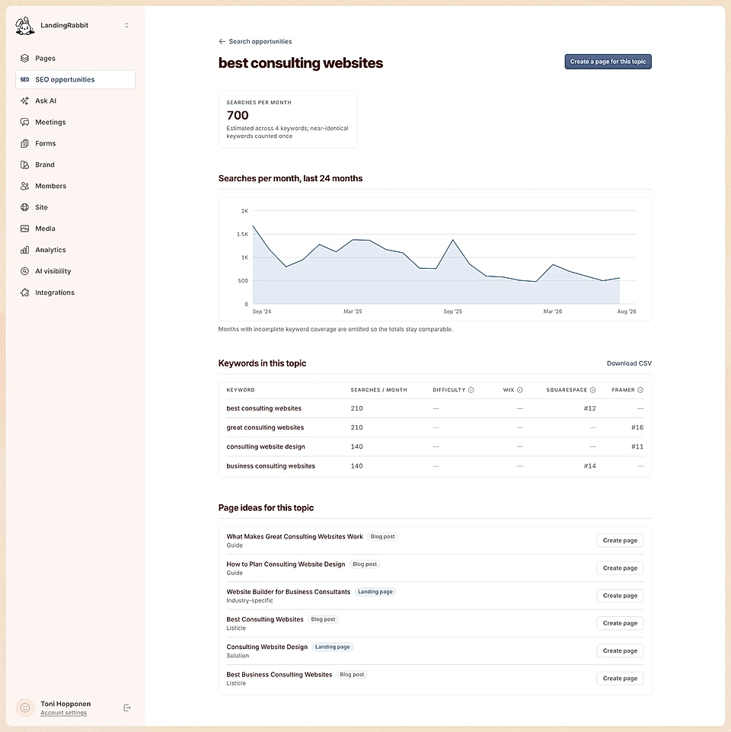The width and height of the screenshot is (731, 732).
Task: Create page for What Makes Great Consulting Websites Work
Action: [x=620, y=541]
